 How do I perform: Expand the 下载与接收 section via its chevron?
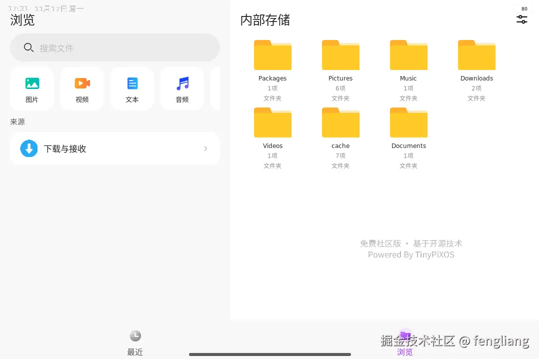205,148
